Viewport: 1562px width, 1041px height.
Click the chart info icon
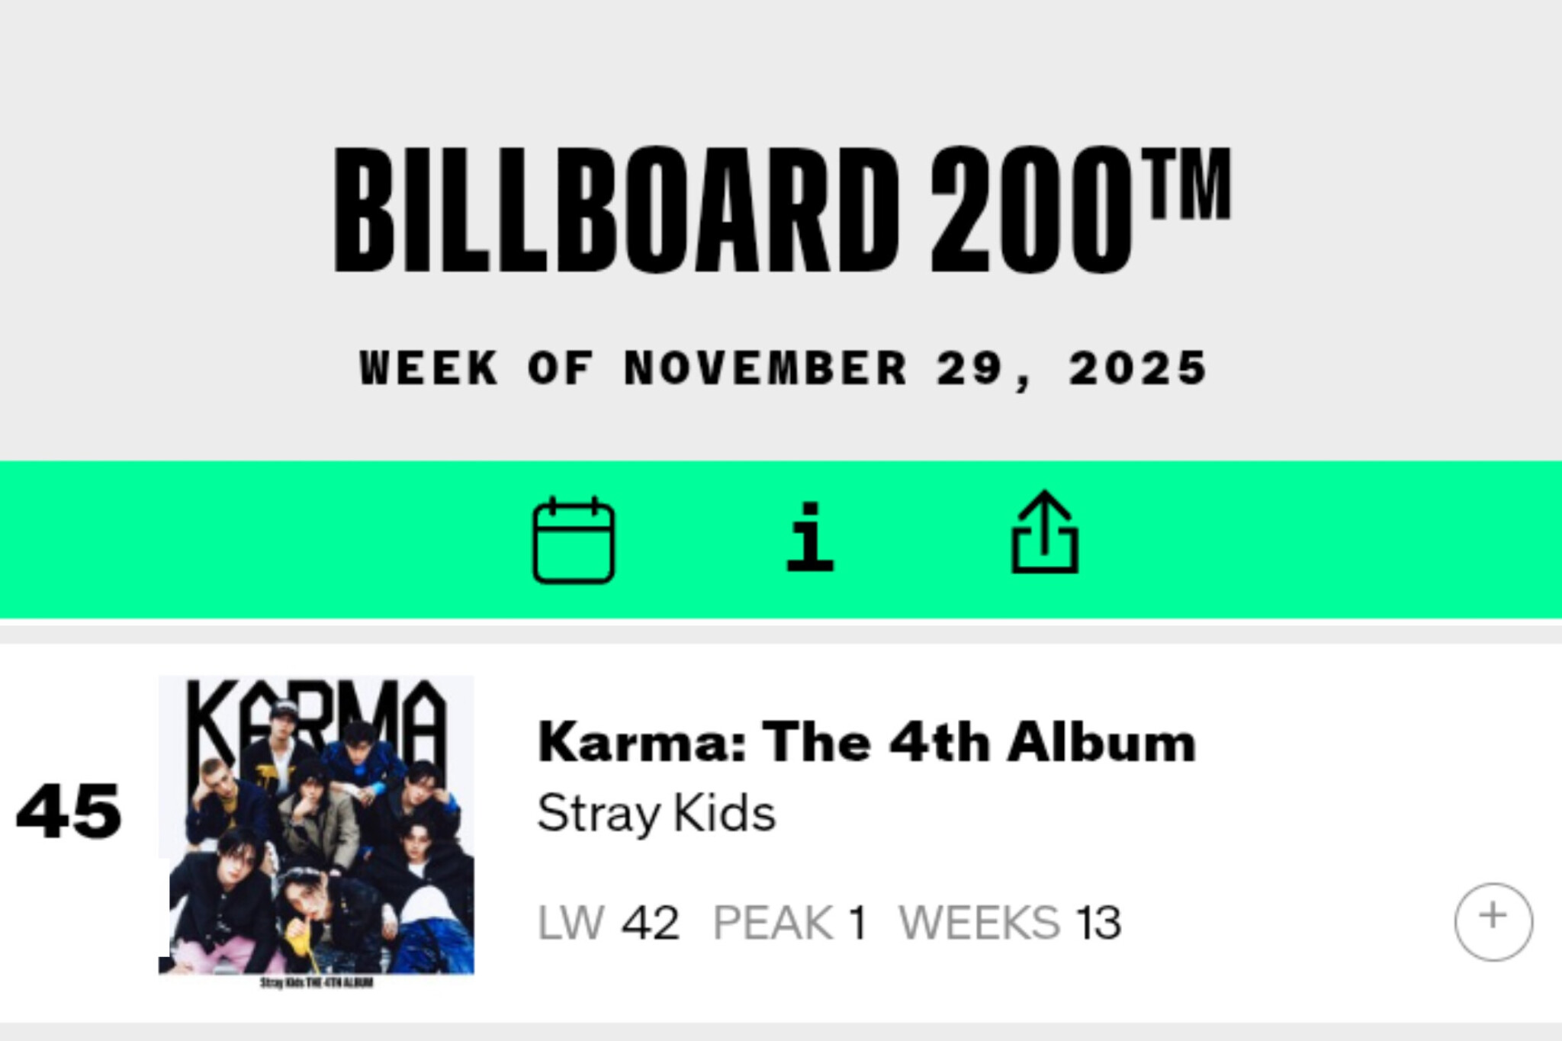(x=810, y=537)
